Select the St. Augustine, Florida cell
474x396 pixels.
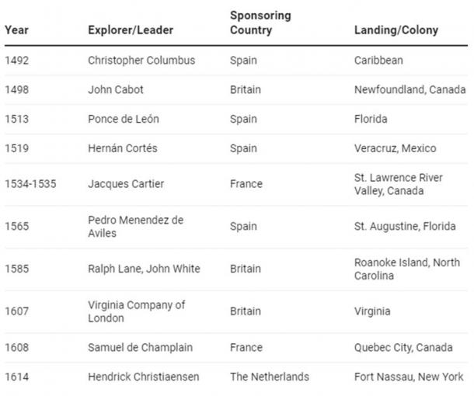(x=405, y=227)
